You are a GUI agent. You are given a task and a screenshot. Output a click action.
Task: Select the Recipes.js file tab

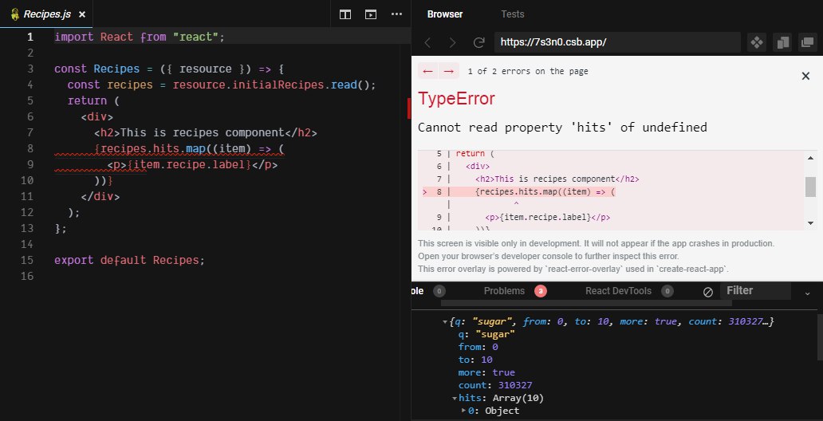(46, 14)
